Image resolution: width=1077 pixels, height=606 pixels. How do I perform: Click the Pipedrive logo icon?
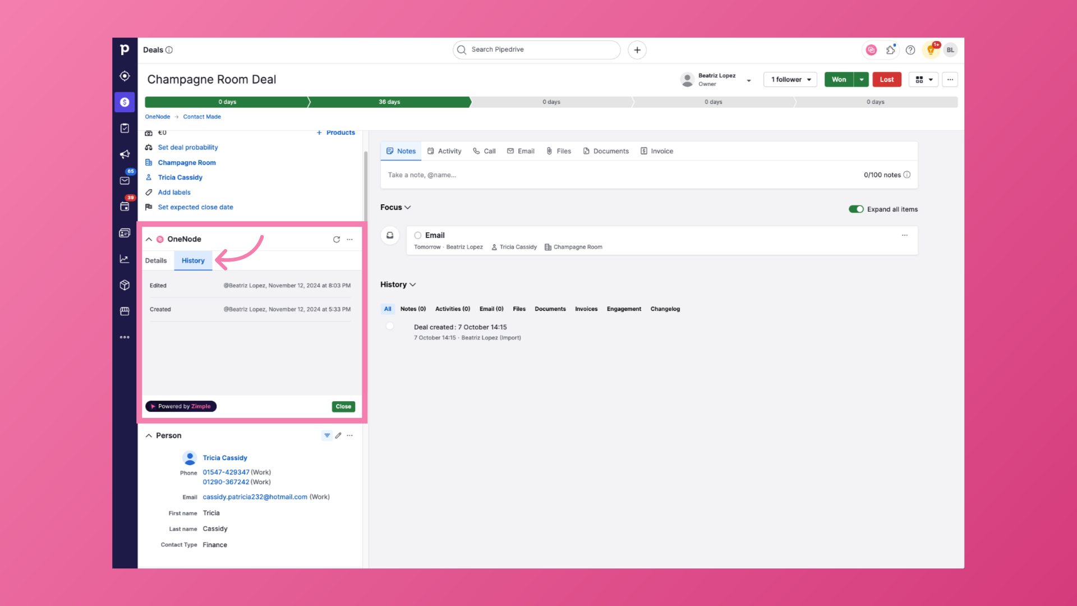125,50
